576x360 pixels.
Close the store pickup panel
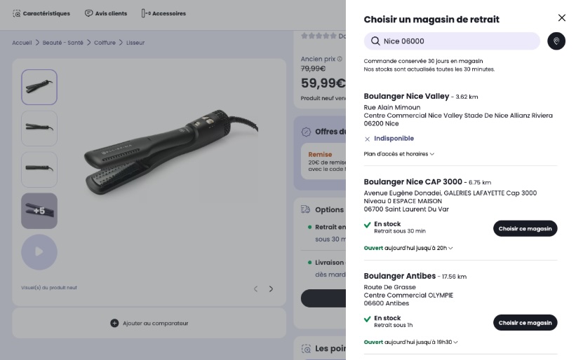tap(561, 18)
